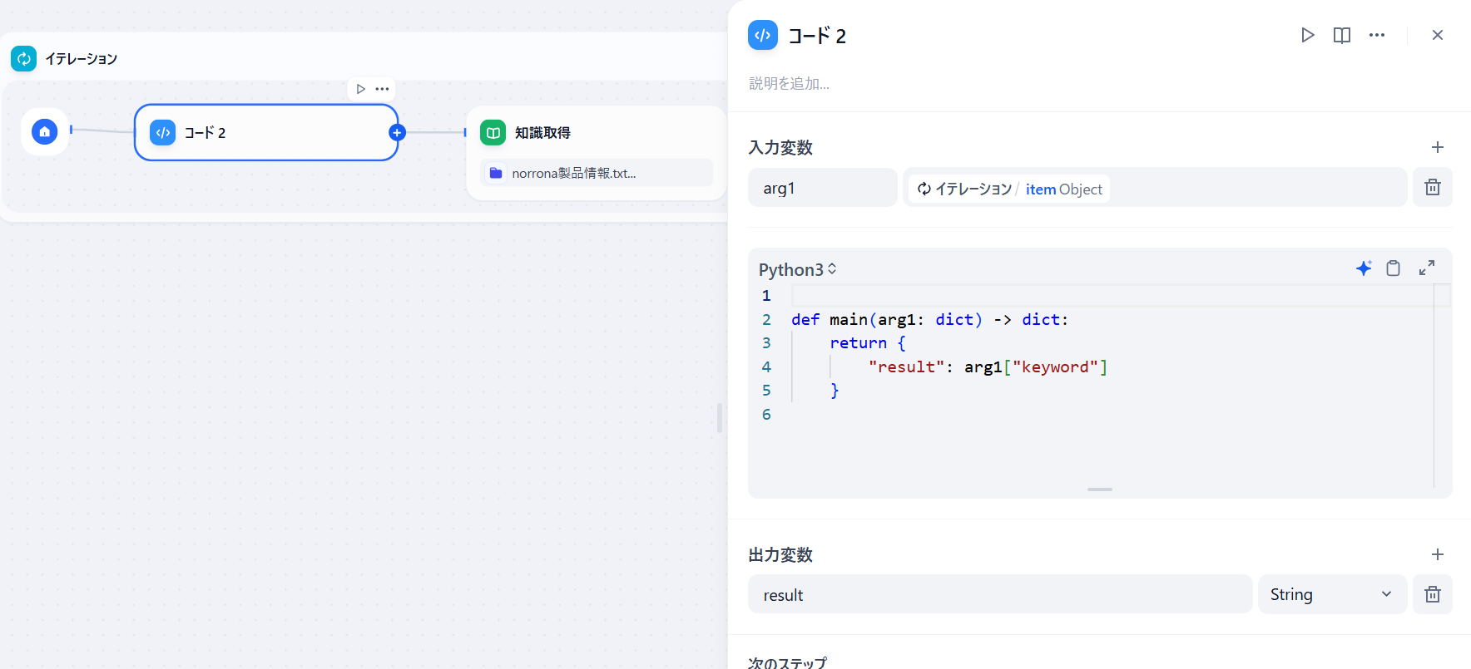The image size is (1471, 669).
Task: Click the iteration start home icon
Action: coord(45,131)
